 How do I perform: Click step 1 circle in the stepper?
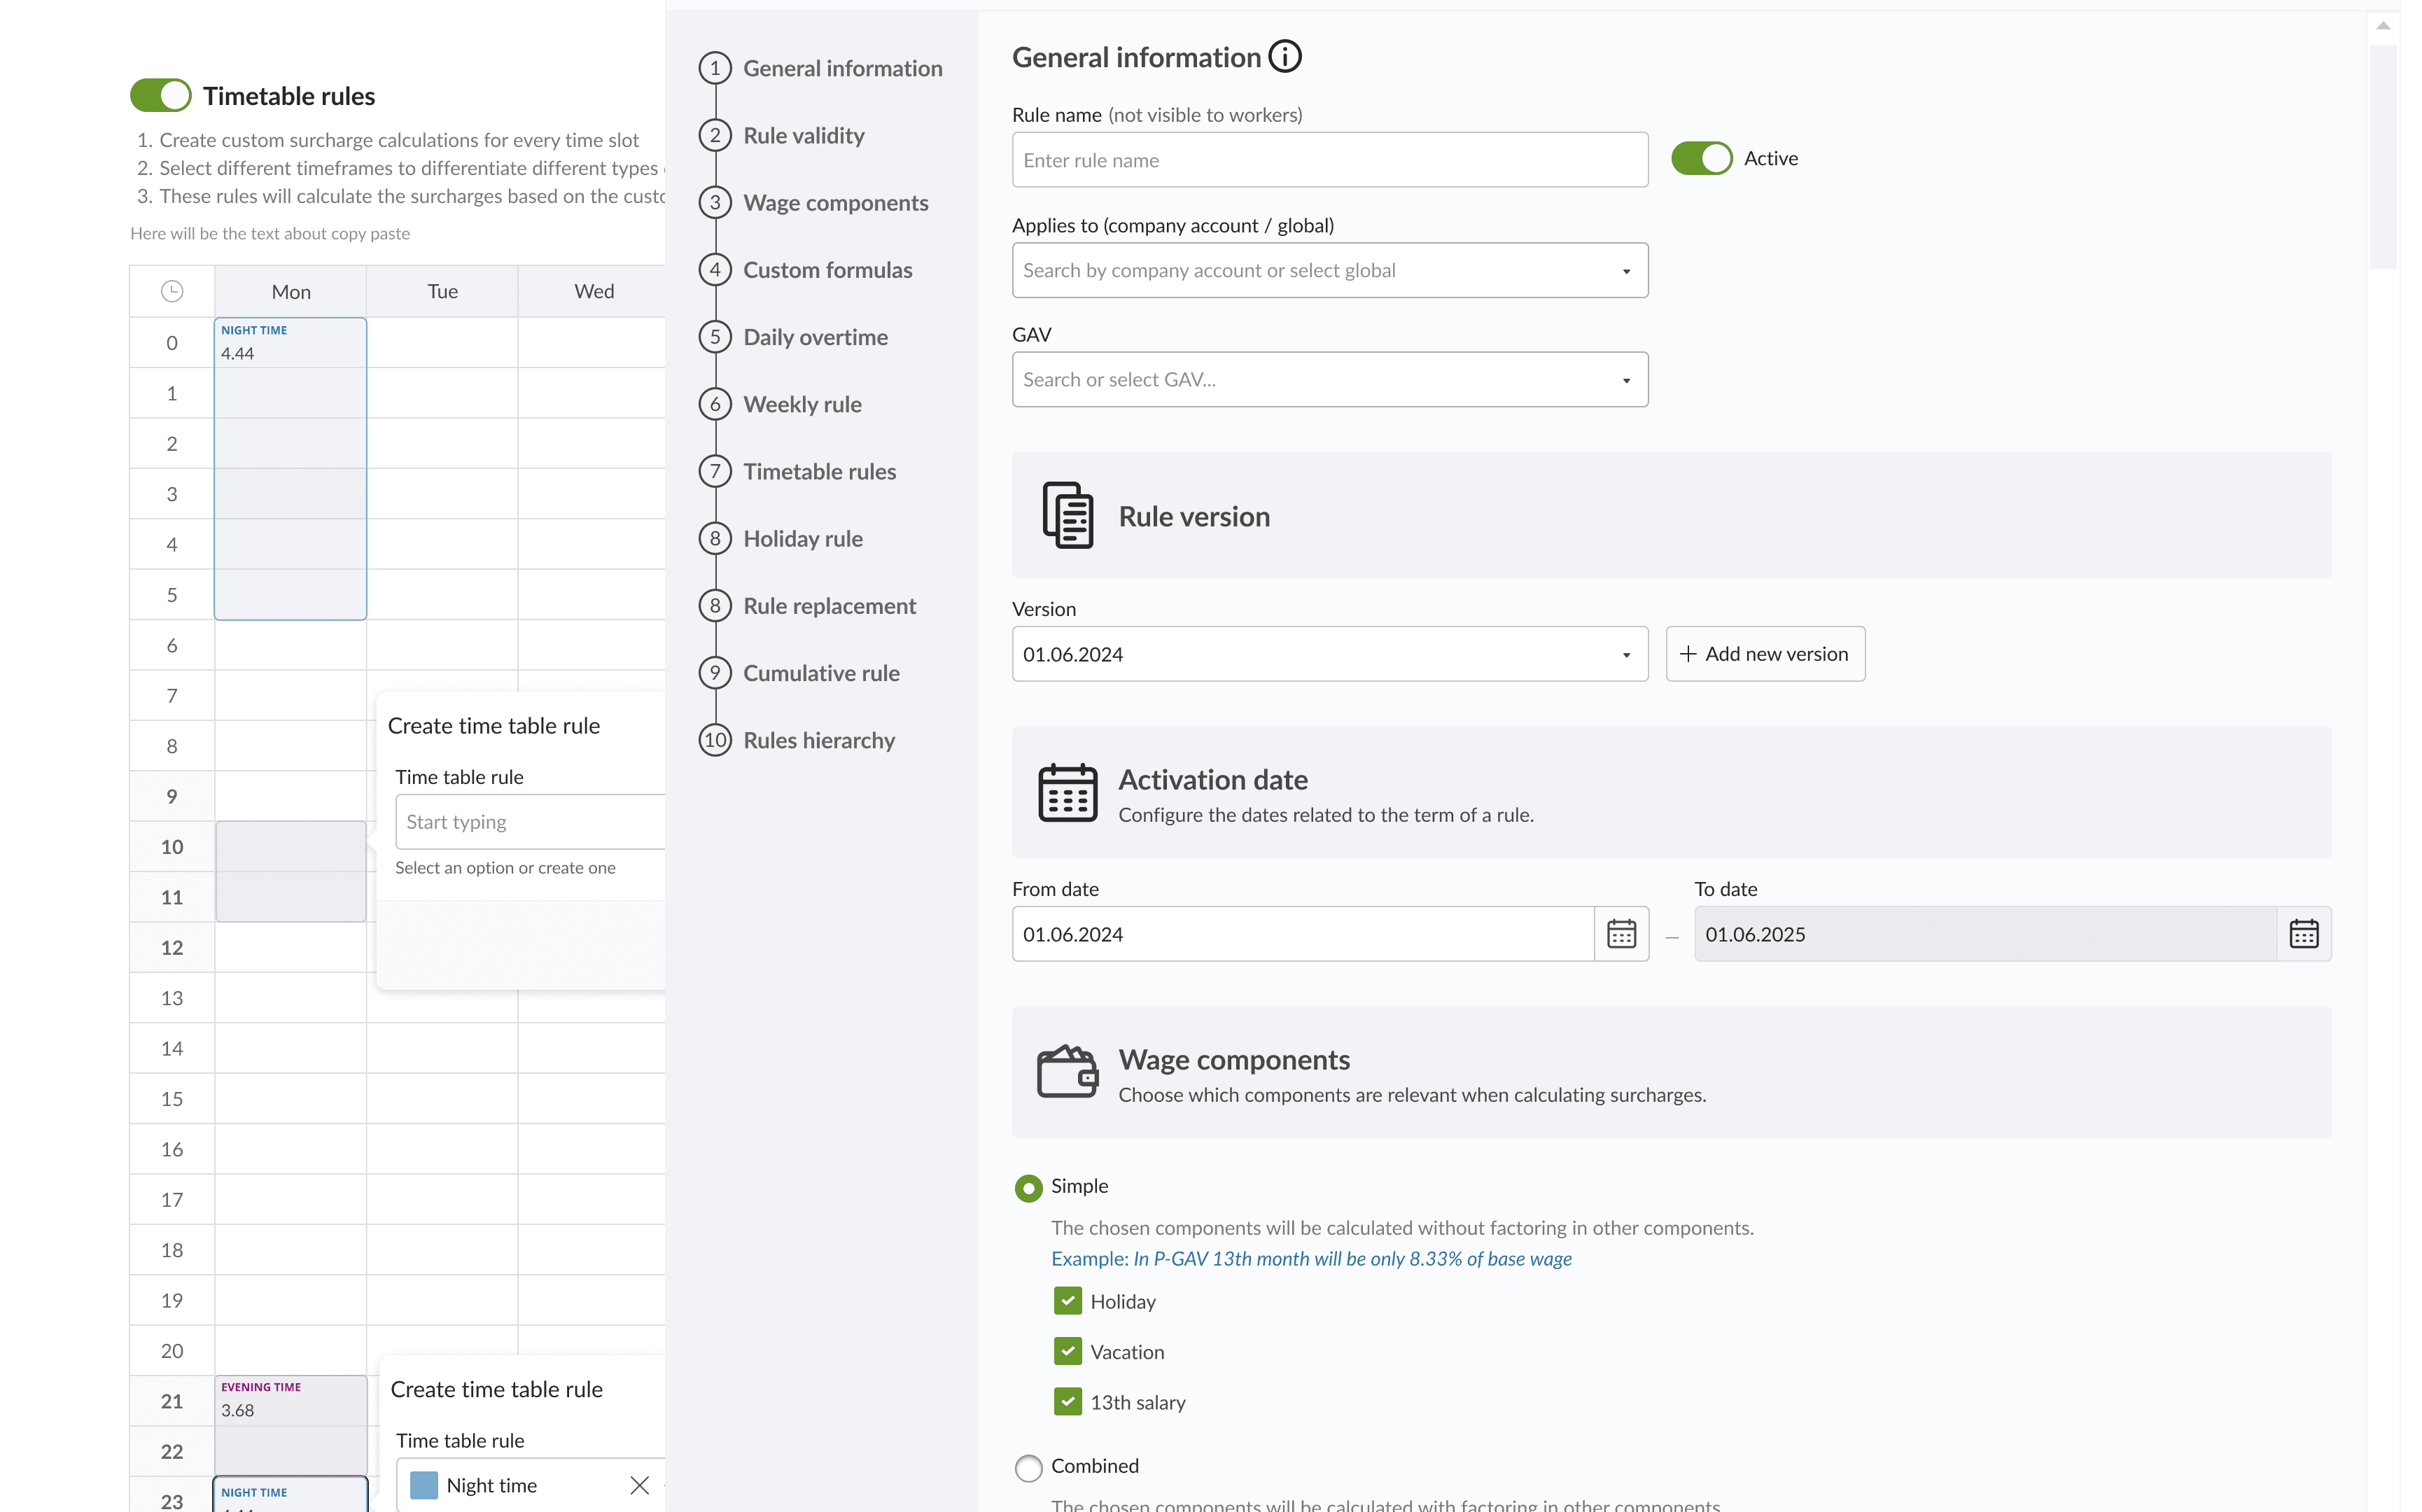(715, 68)
